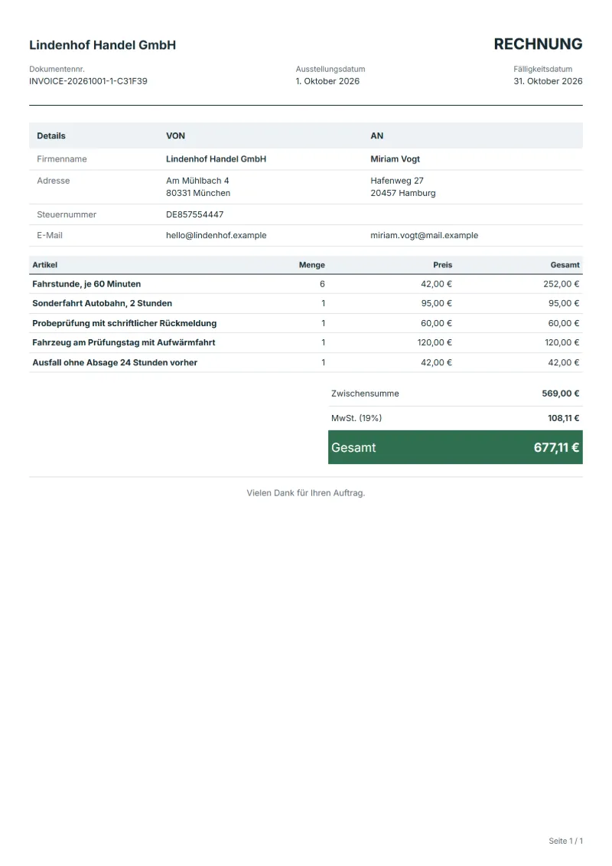
Task: Click recipient city 20457 Hamburg
Action: pyautogui.click(x=403, y=193)
